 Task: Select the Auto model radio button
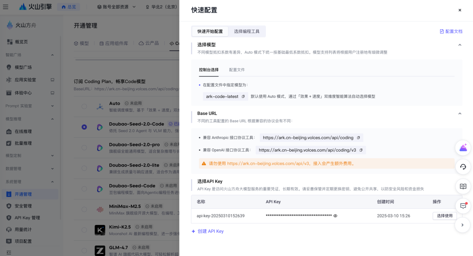pos(84,106)
